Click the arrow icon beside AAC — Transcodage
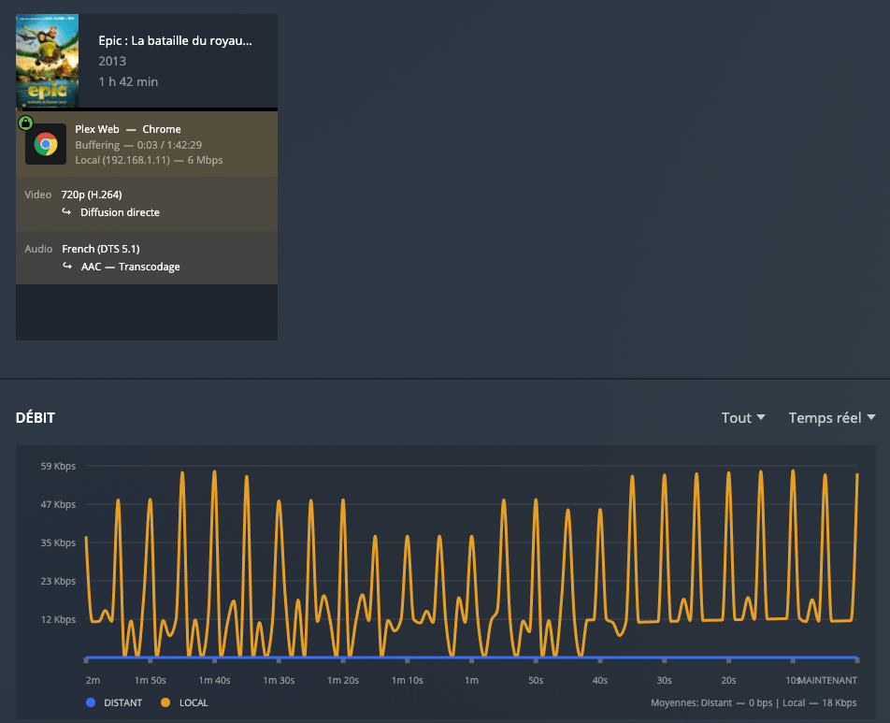890x723 pixels. coord(67,267)
